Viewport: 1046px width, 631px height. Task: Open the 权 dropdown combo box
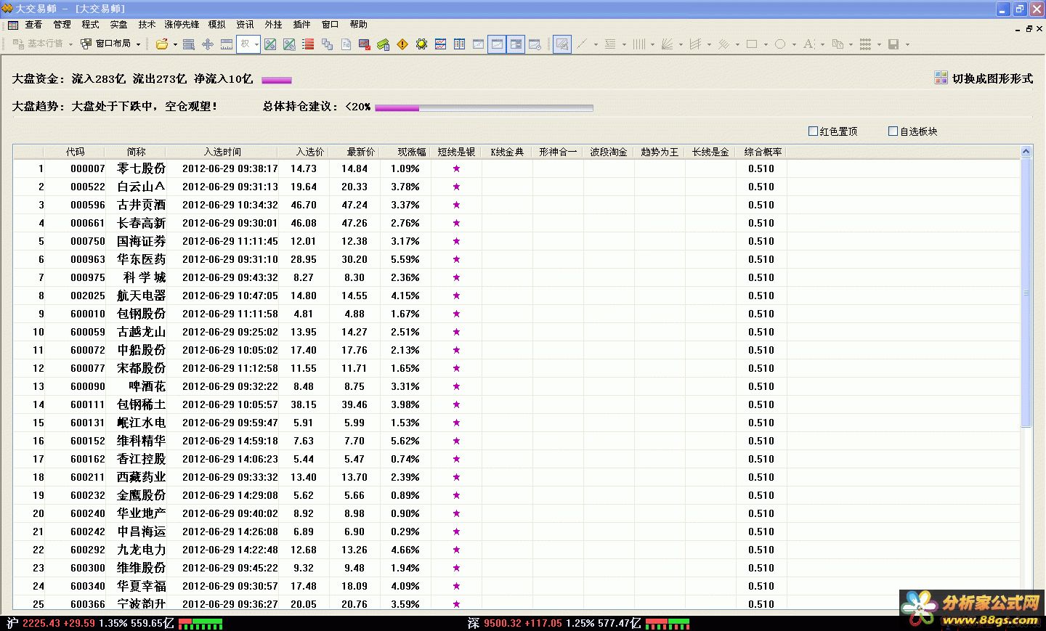pos(248,44)
